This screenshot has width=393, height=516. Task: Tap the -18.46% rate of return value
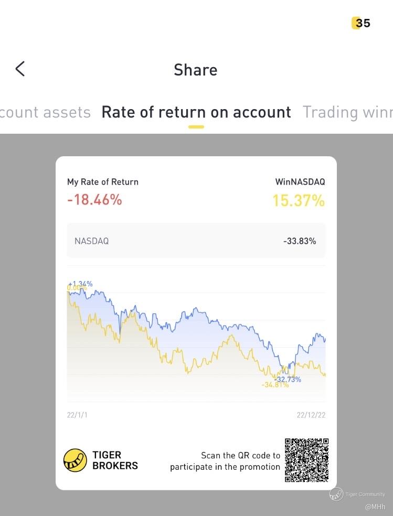tap(94, 200)
